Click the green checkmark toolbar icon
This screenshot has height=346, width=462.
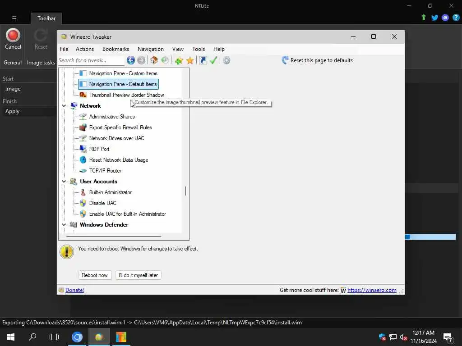point(213,60)
